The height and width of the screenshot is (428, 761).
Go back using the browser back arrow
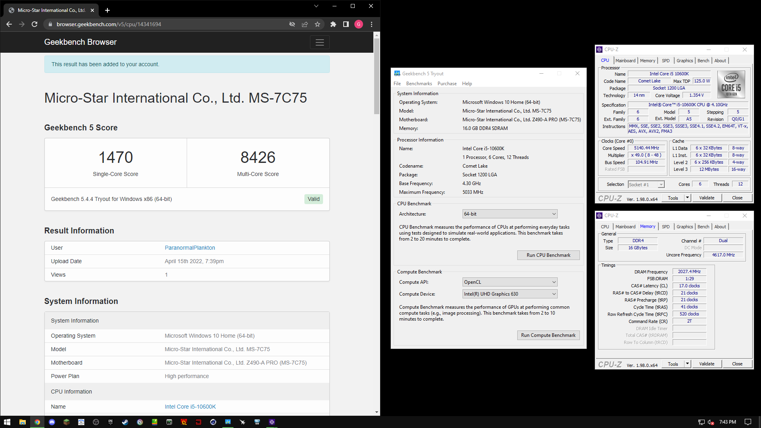click(x=9, y=24)
